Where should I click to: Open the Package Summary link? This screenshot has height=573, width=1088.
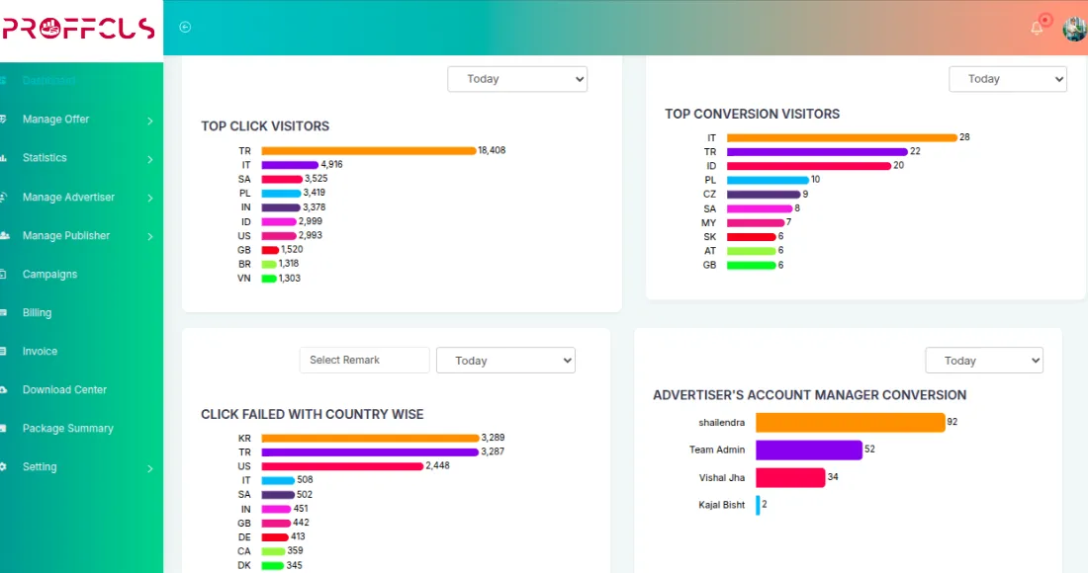click(68, 429)
